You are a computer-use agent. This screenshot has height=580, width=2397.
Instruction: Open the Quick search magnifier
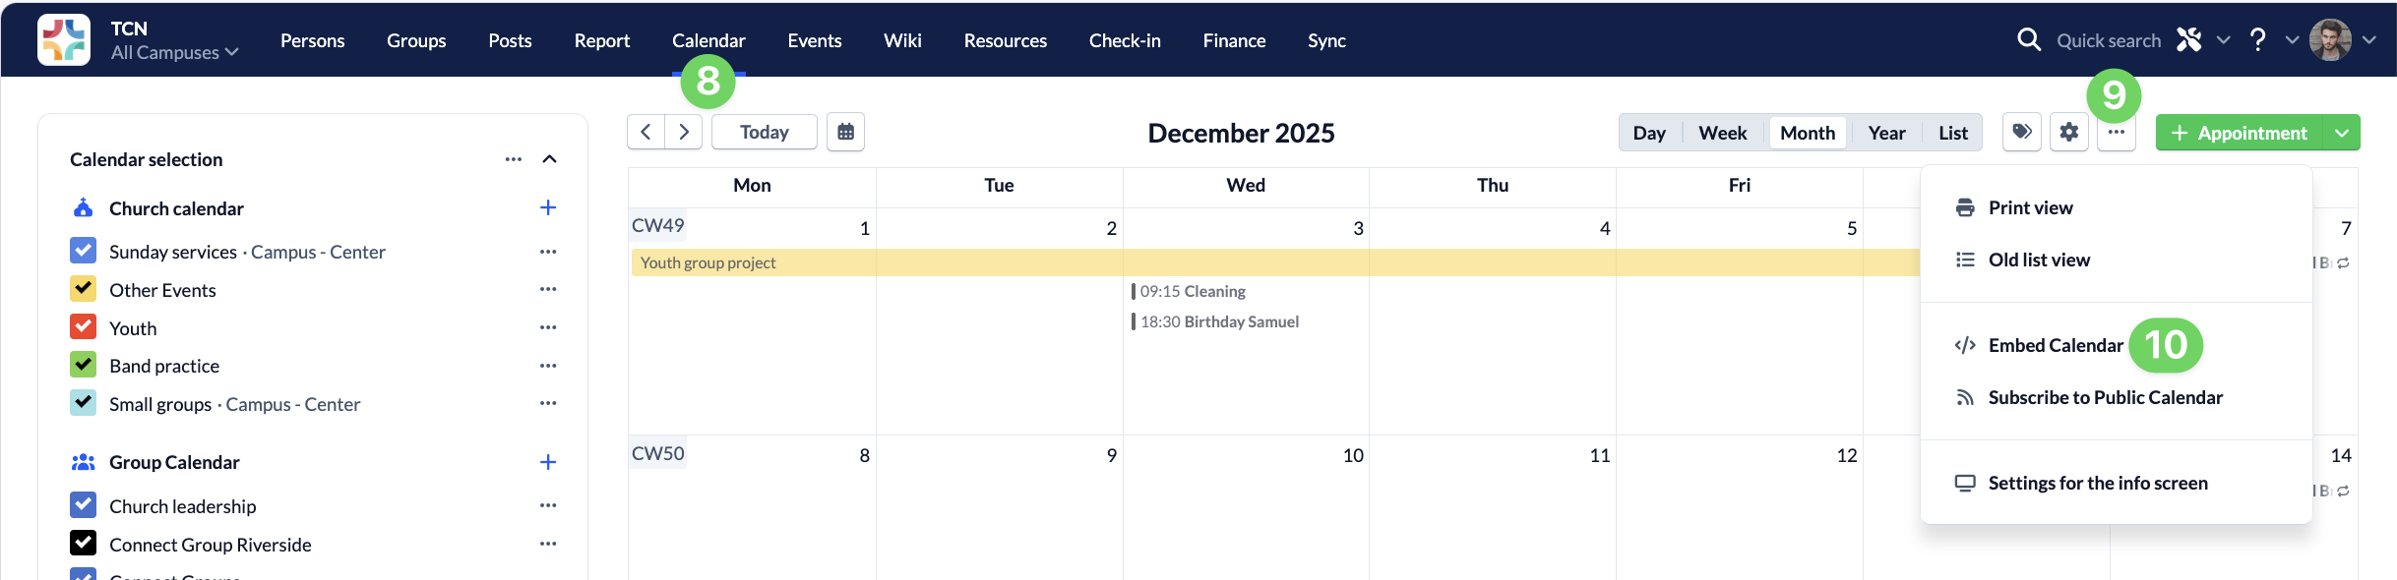pos(2028,40)
